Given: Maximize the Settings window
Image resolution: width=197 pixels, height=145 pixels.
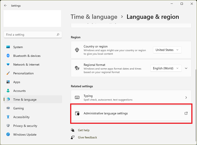Looking at the screenshot, I should [x=182, y=4].
